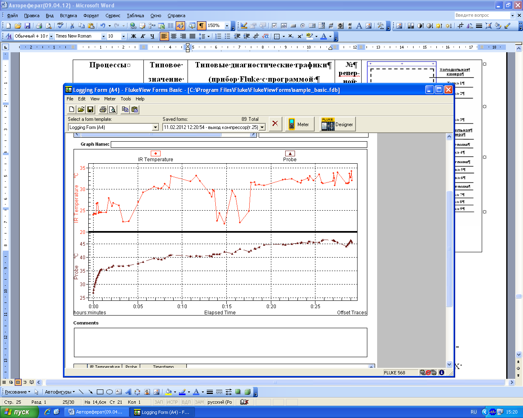Click into the Comments text box

coord(221,342)
